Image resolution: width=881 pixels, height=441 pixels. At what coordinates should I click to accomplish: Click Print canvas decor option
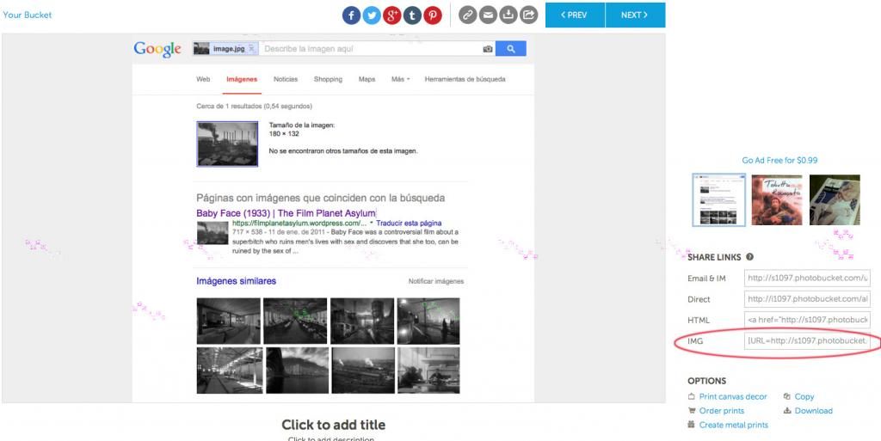click(x=732, y=396)
